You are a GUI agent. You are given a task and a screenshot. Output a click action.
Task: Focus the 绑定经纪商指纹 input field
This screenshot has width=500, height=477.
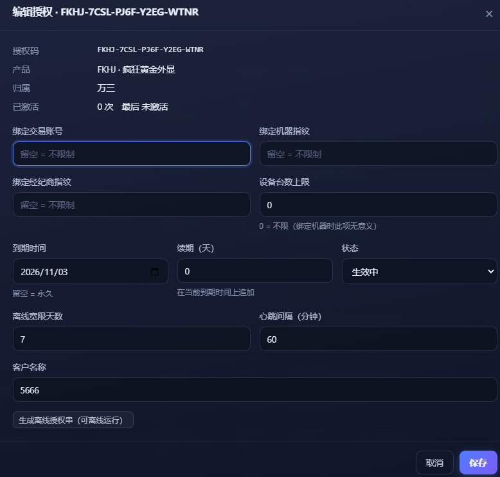(x=131, y=204)
